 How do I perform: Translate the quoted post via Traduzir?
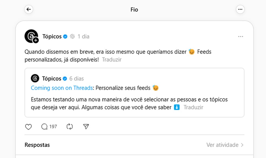193,107
